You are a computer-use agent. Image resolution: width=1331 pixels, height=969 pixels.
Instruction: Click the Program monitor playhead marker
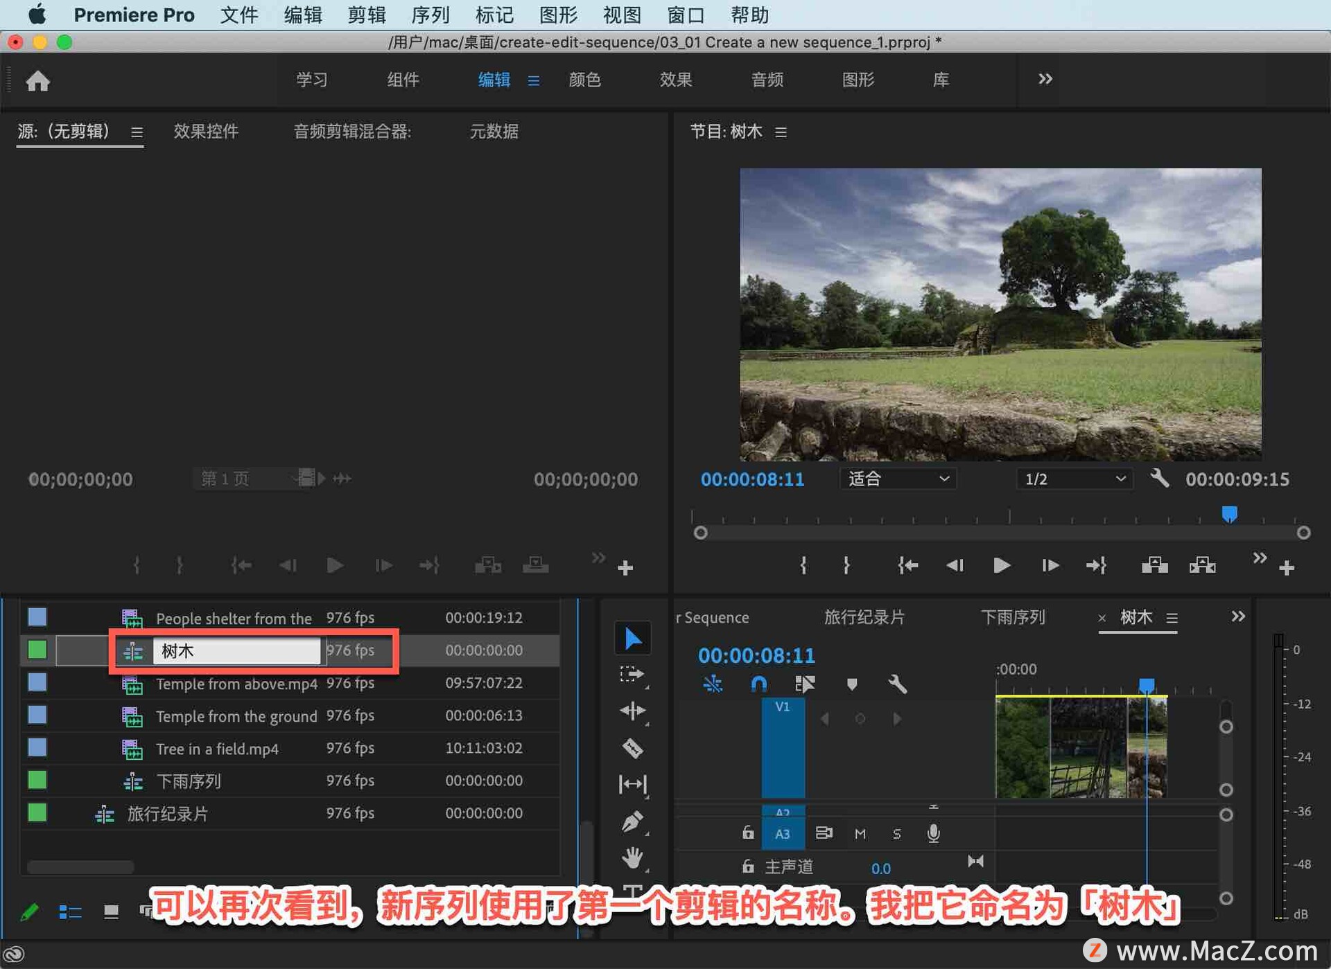[1229, 514]
